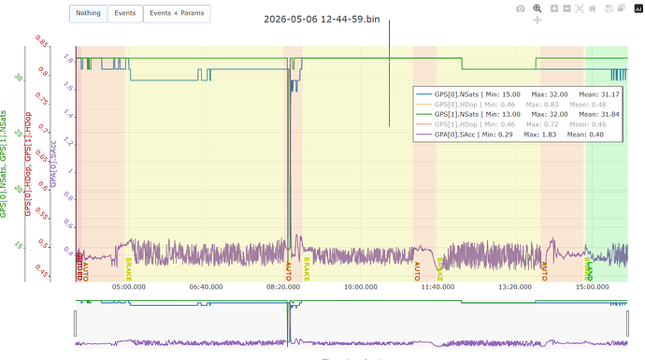645x360 pixels.
Task: Toggle GPS[1].HDop trace in legend
Action: [518, 124]
